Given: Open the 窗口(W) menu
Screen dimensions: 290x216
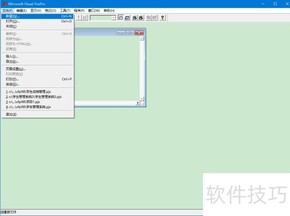Looking at the screenshot, I should point(94,10).
